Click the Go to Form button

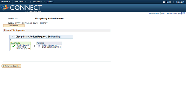(14, 26)
